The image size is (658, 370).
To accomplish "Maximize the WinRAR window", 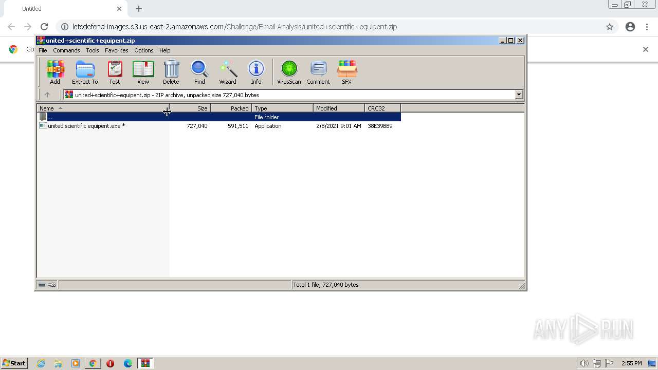I will point(510,40).
